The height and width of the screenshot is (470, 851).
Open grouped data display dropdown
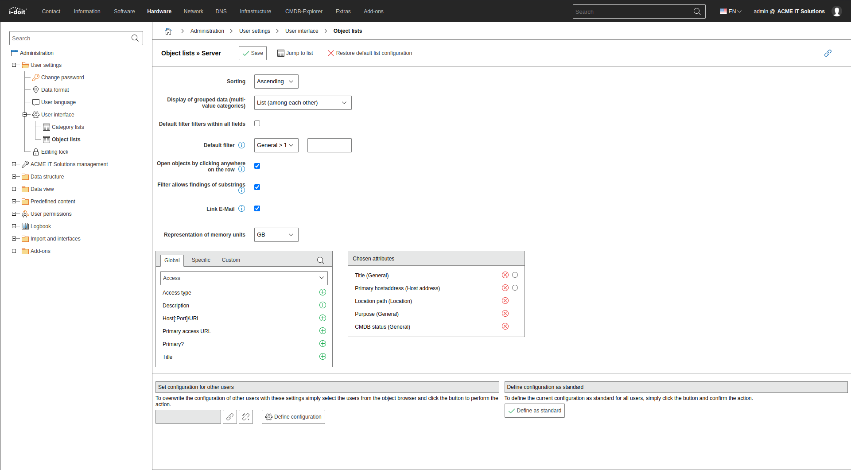pos(303,103)
